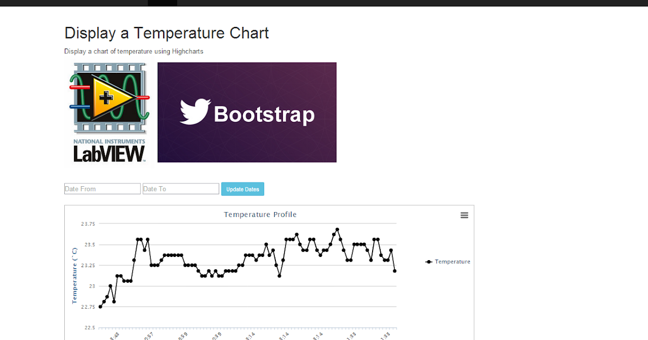Click the Date From input field

pos(103,189)
